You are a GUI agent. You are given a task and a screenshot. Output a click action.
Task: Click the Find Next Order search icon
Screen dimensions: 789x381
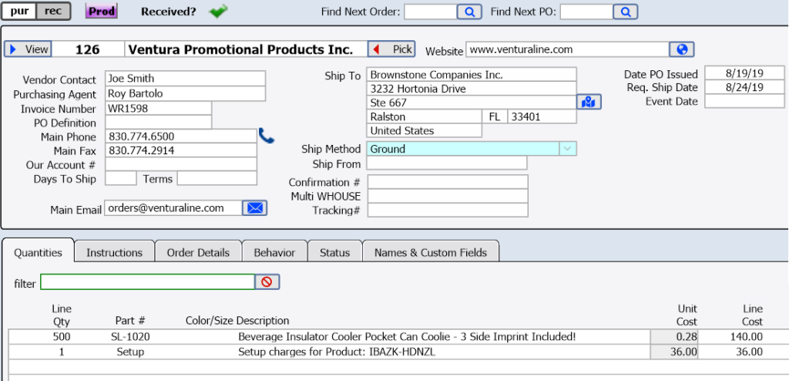coord(469,12)
